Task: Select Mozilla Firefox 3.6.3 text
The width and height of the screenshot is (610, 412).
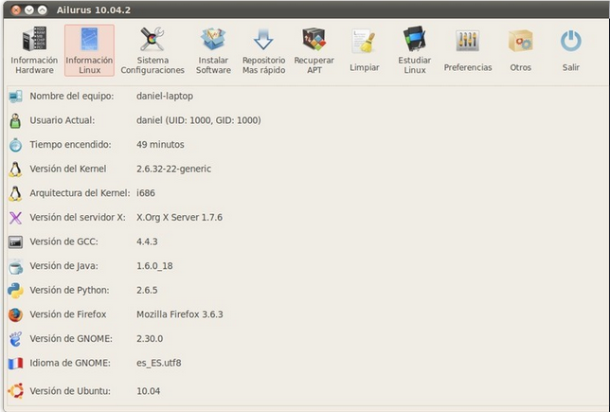Action: coord(180,314)
